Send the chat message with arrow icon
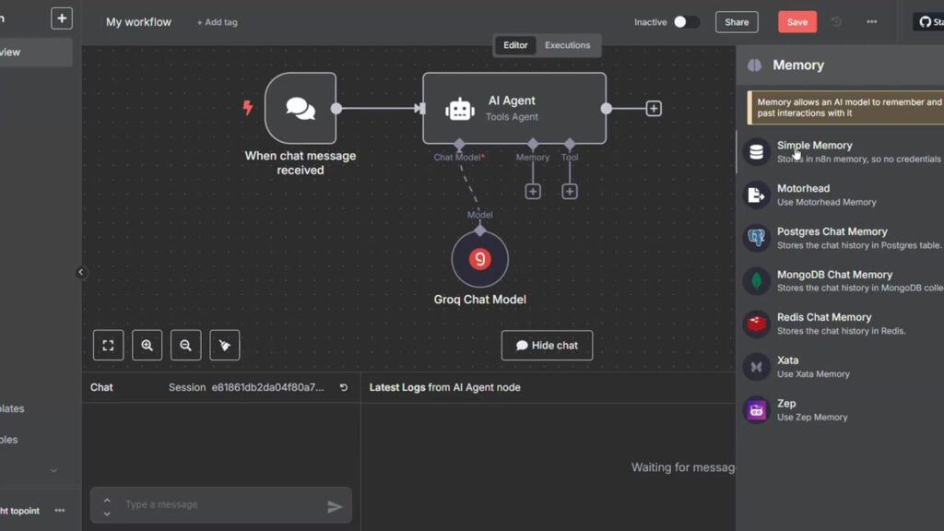Image resolution: width=944 pixels, height=531 pixels. point(335,506)
